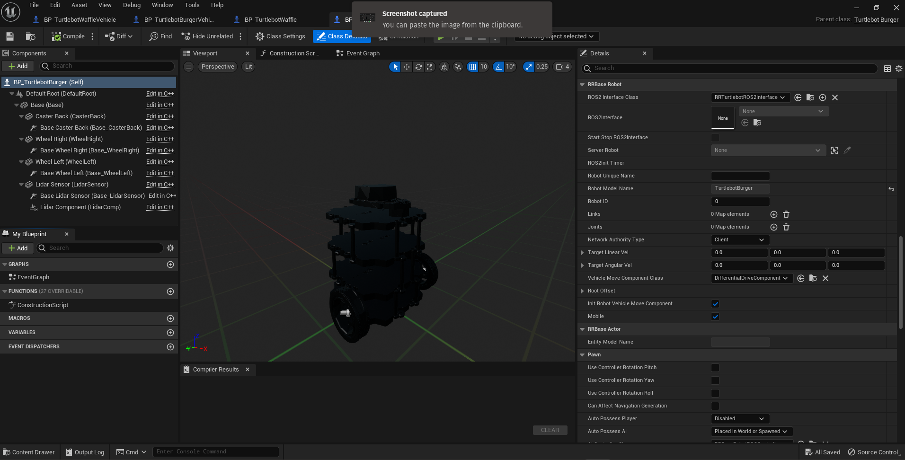
Task: Open Class Settings
Action: point(280,36)
